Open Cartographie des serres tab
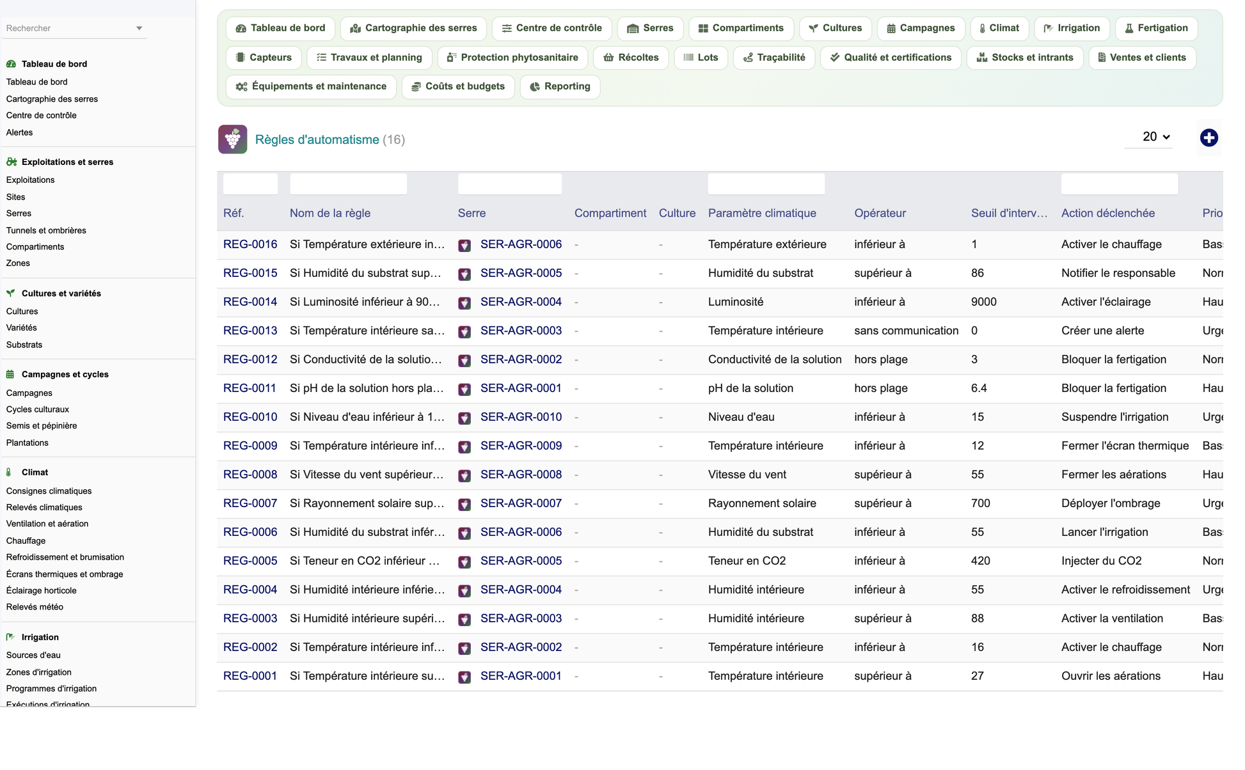The image size is (1245, 770). (413, 28)
